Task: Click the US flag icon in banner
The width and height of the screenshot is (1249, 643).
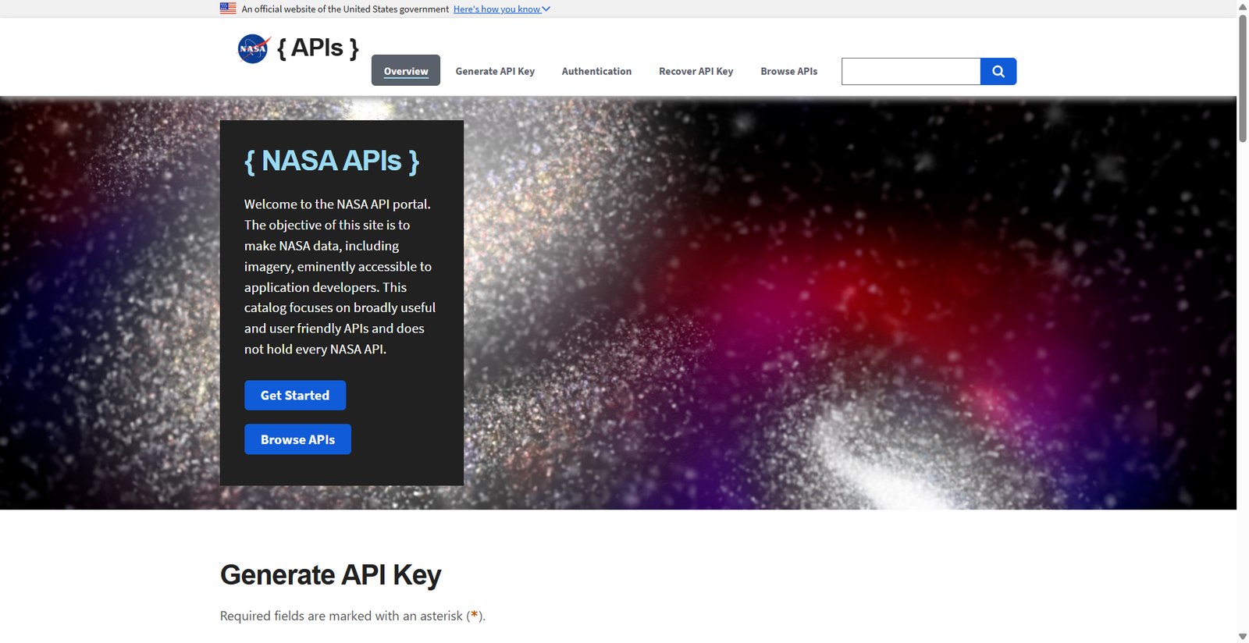Action: click(228, 9)
